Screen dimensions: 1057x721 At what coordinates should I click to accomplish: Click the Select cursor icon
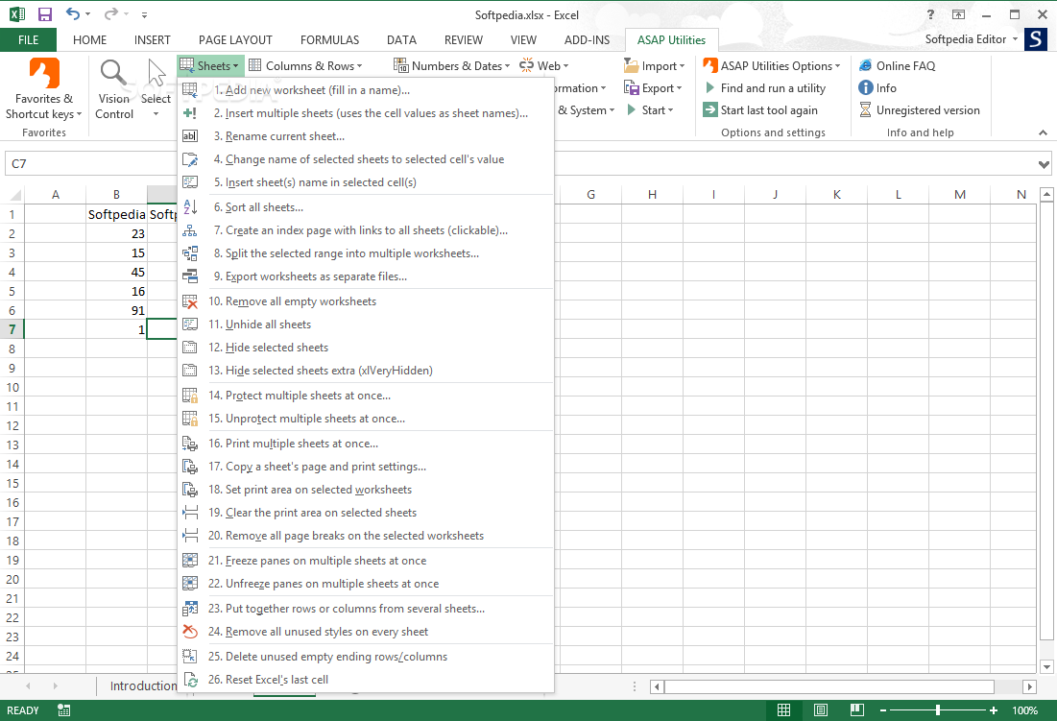[156, 73]
